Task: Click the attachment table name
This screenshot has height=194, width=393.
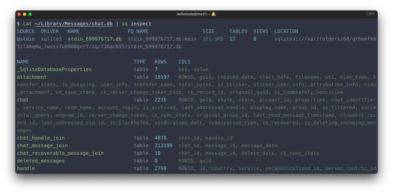Action: pyautogui.click(x=32, y=77)
